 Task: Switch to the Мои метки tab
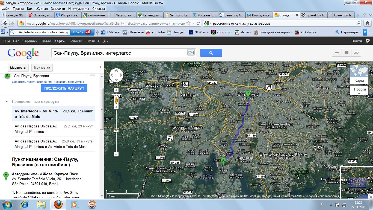tap(42, 68)
